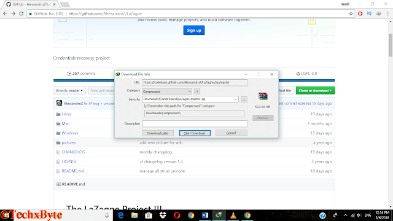This screenshot has width=393, height=221.
Task: Click the New pull request button
Action: (101, 90)
